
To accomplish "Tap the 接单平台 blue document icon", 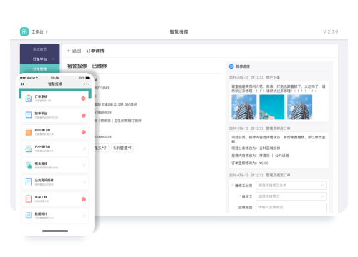I will [x=29, y=115].
